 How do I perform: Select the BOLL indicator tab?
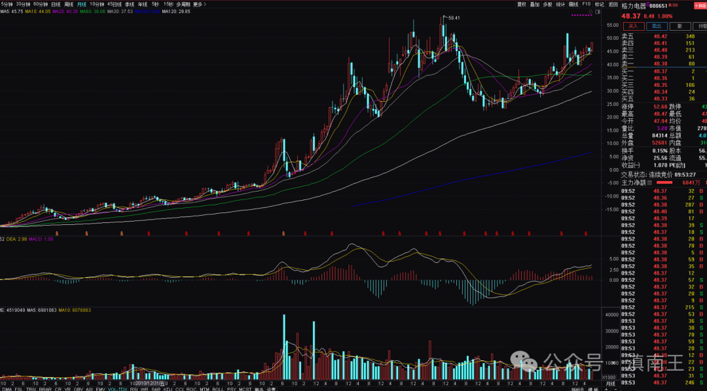coord(218,388)
